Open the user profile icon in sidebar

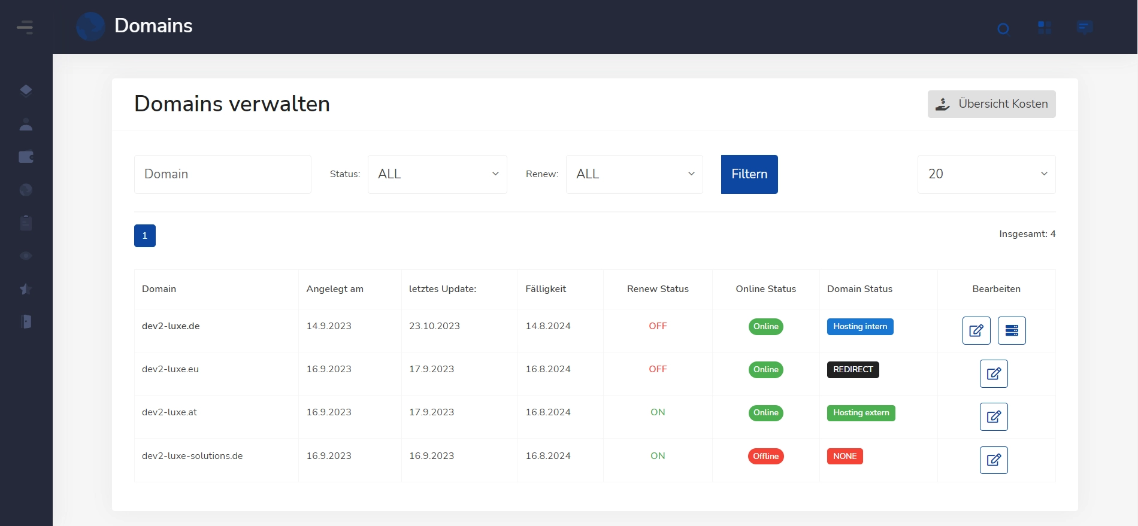[x=26, y=124]
